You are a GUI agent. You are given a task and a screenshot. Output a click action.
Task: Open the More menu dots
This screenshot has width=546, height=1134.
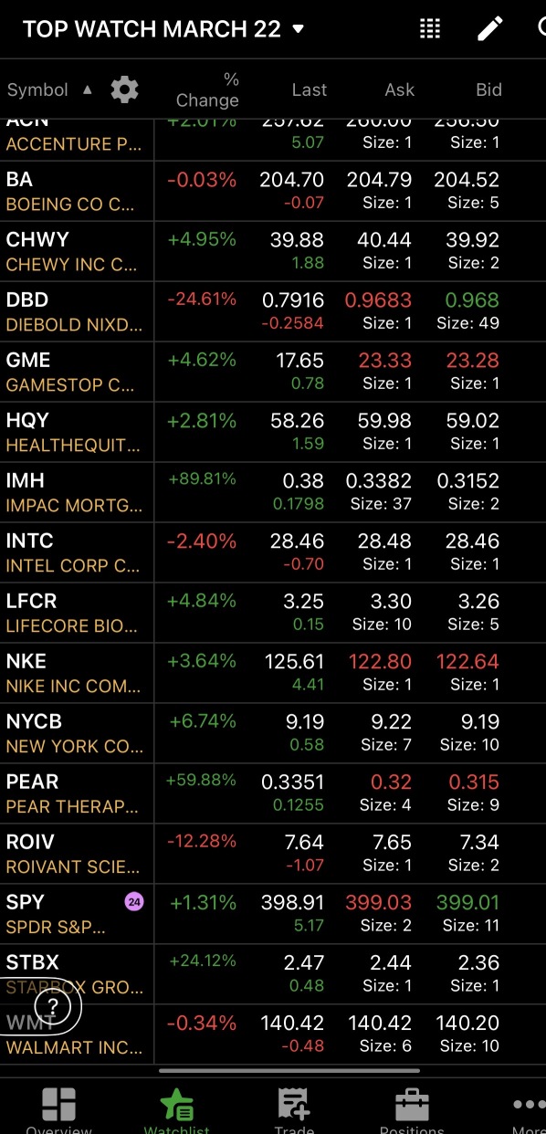pos(530,1105)
